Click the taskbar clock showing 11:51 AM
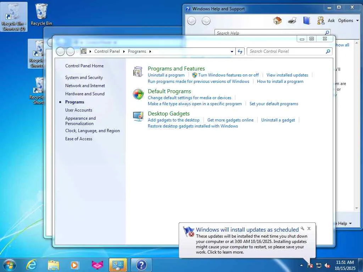The height and width of the screenshot is (272, 363). pos(345,265)
